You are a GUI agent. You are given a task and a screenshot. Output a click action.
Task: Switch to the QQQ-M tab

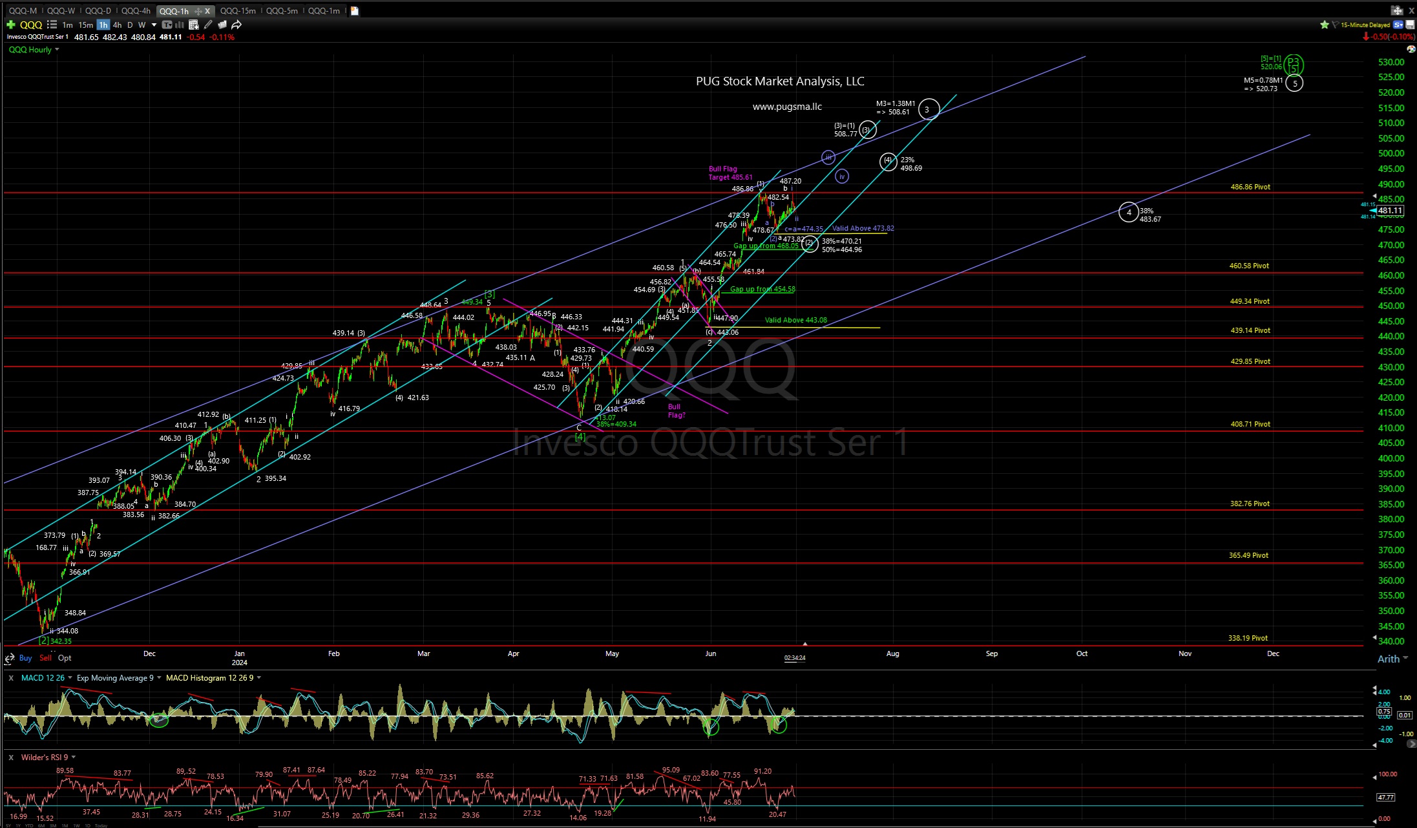23,11
